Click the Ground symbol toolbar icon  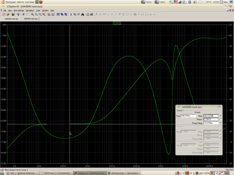(x=101, y=14)
